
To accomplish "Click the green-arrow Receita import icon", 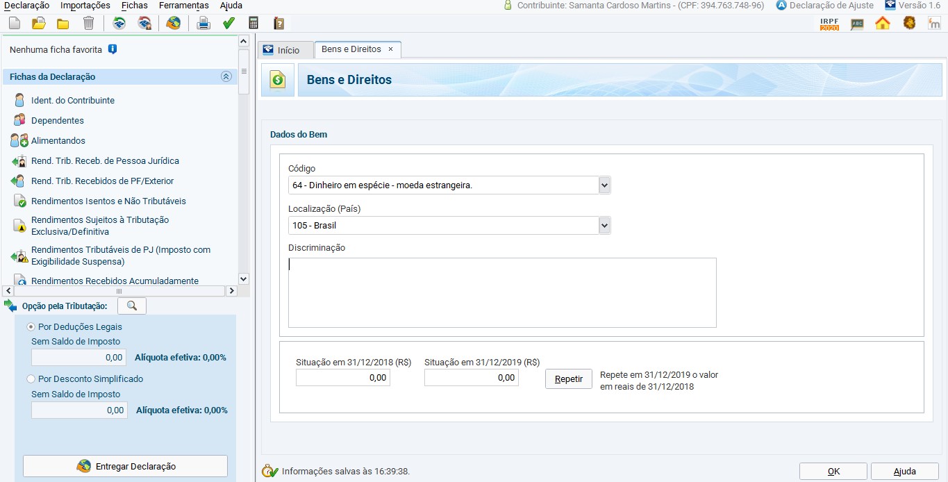I will tap(119, 23).
